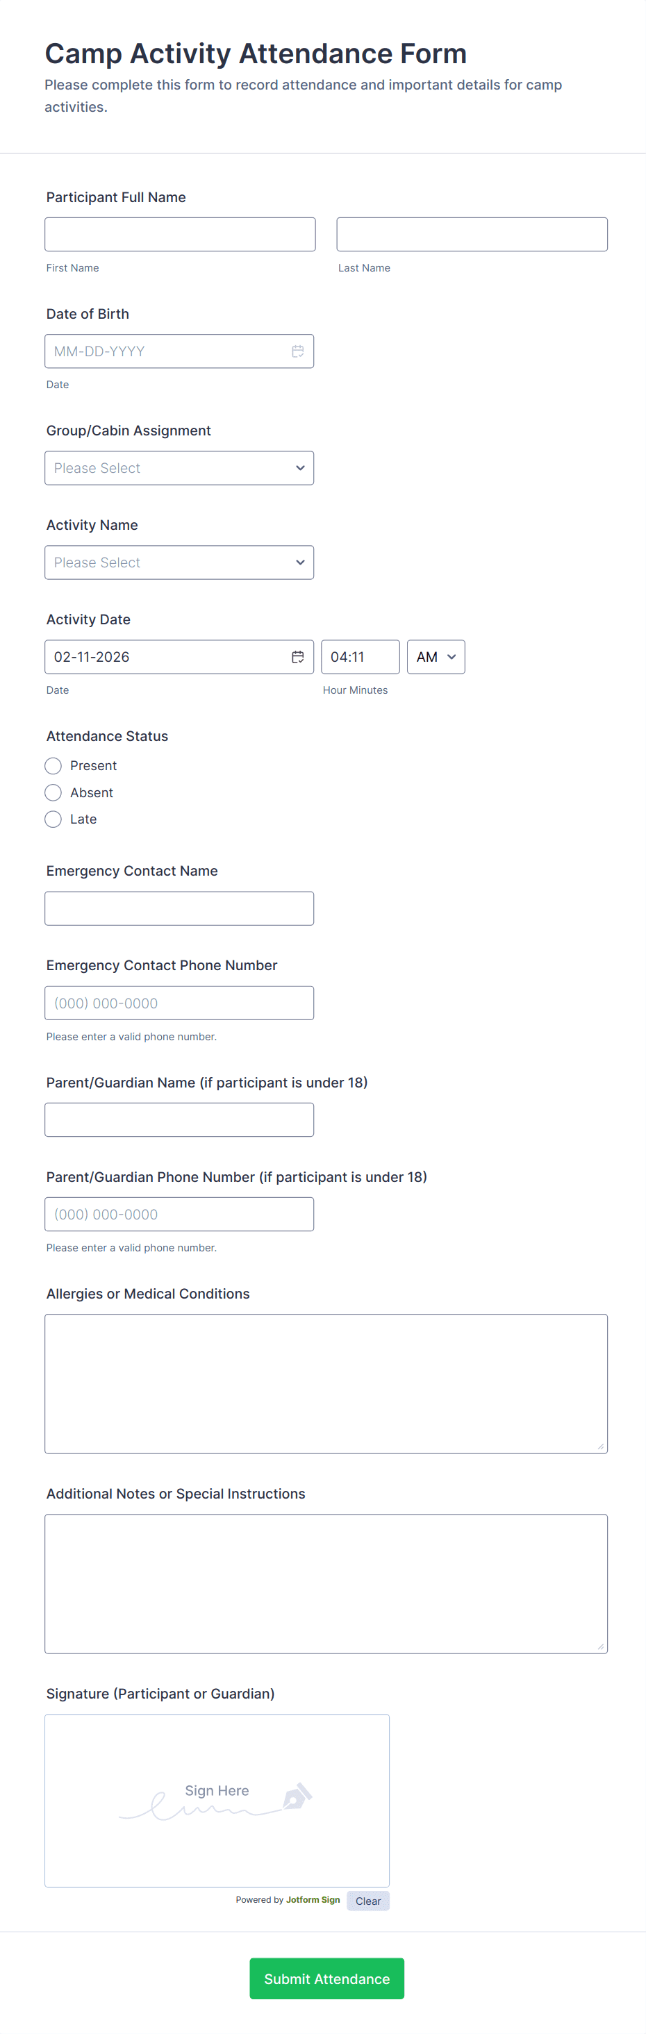
Task: Click the signature pen icon
Action: click(x=297, y=1797)
